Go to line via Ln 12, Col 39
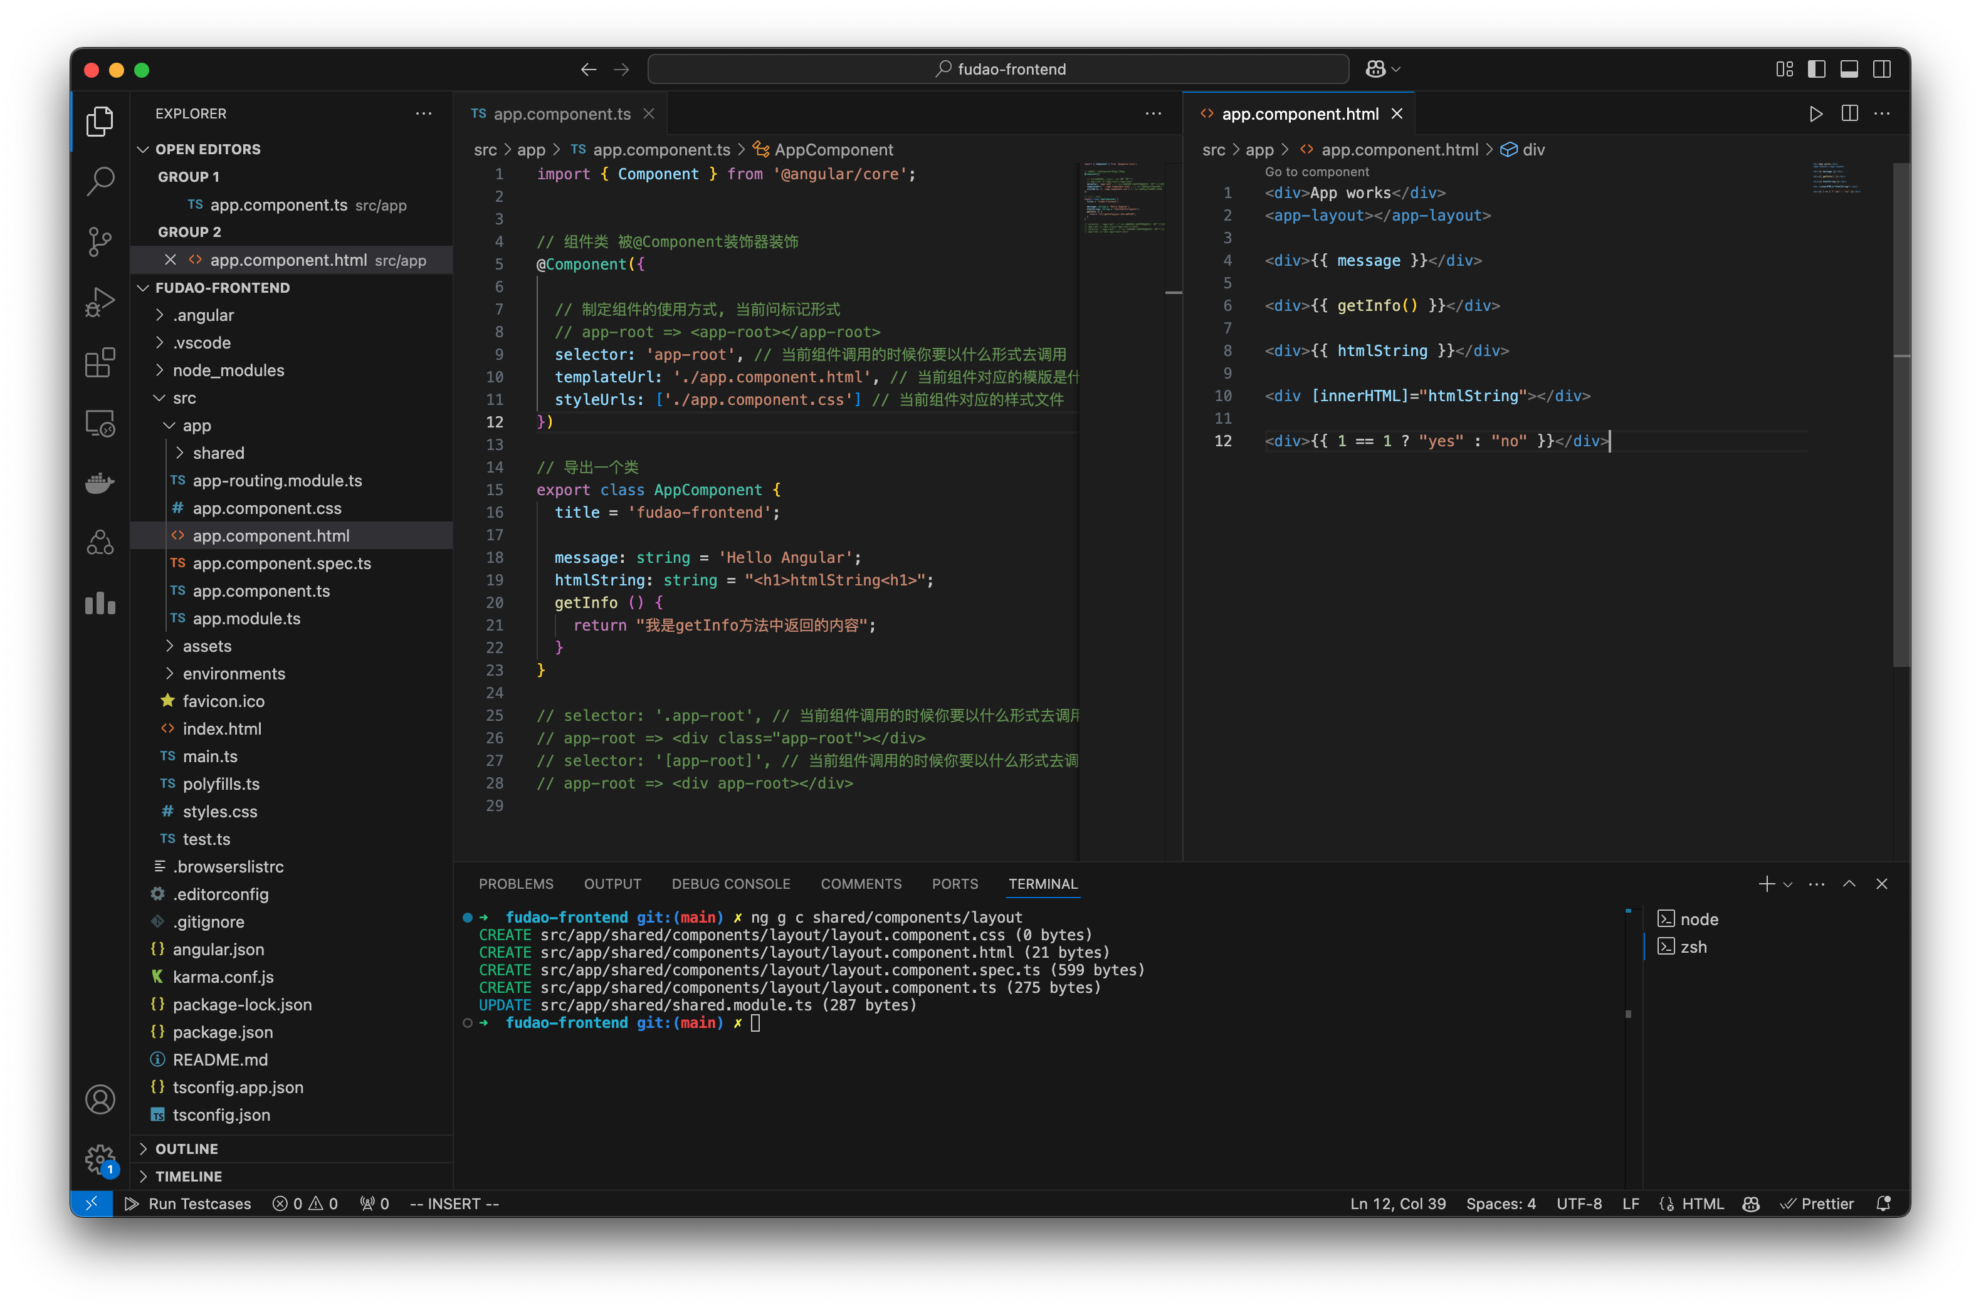Screen dimensions: 1981x1310 tap(1398, 1203)
